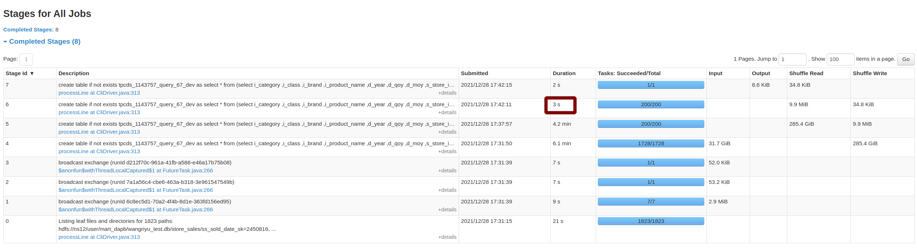Screen dimensions: 917x250
Task: Select the hdfs://ns12 path text in stage 0
Action: (167, 229)
